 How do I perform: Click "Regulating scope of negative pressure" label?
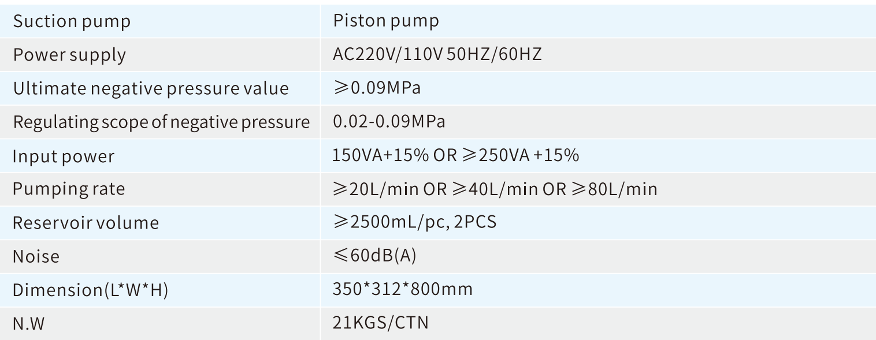point(161,122)
